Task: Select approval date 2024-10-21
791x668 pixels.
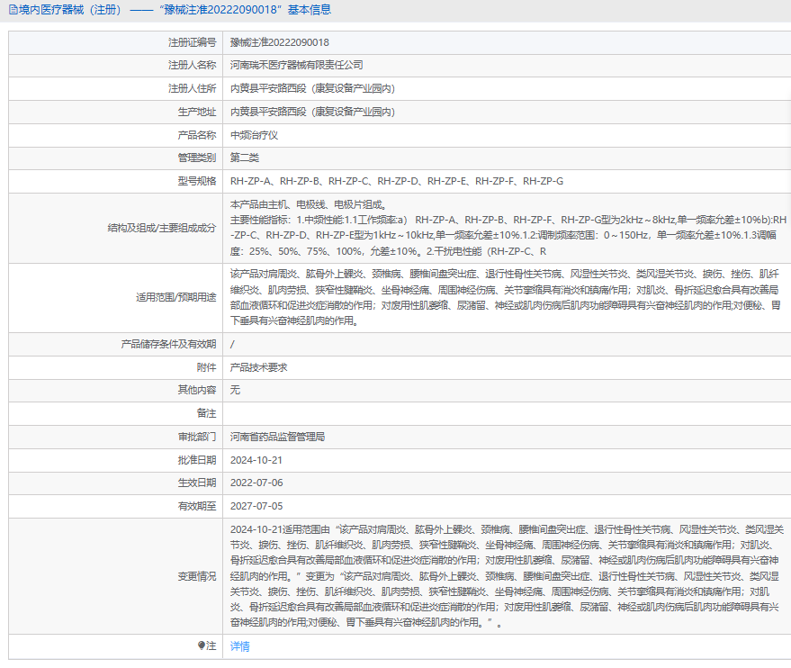Action: pos(256,460)
